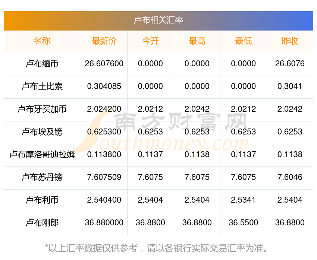Click 今开 value 0.1137
The height and width of the screenshot is (260, 317).
pos(150,155)
